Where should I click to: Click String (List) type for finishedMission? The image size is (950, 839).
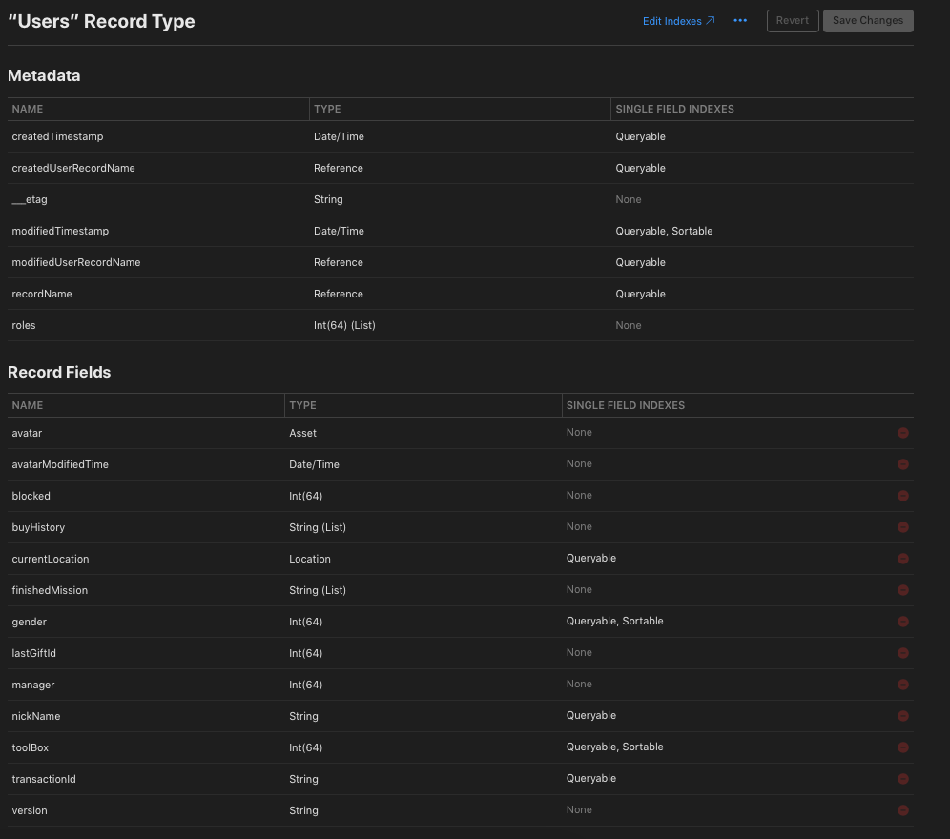pyautogui.click(x=318, y=590)
